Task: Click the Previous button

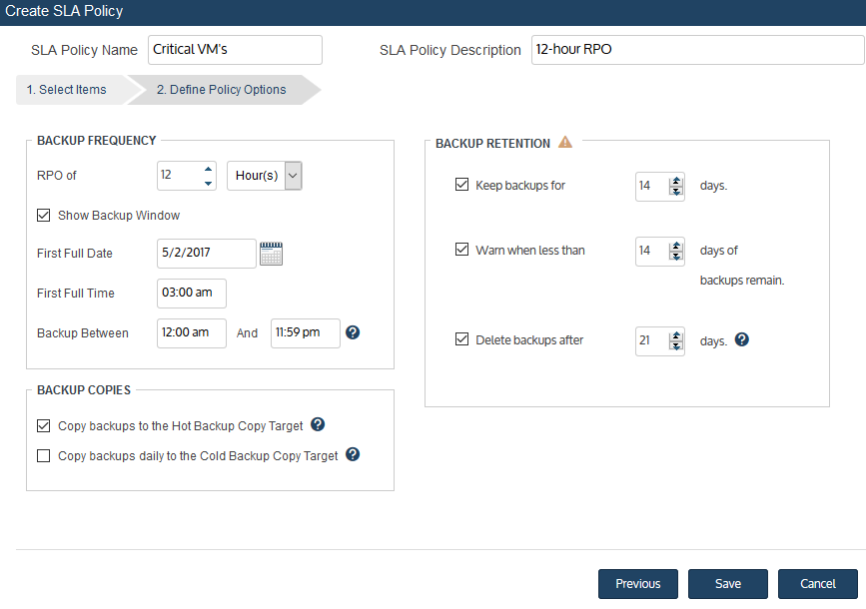Action: point(638,584)
